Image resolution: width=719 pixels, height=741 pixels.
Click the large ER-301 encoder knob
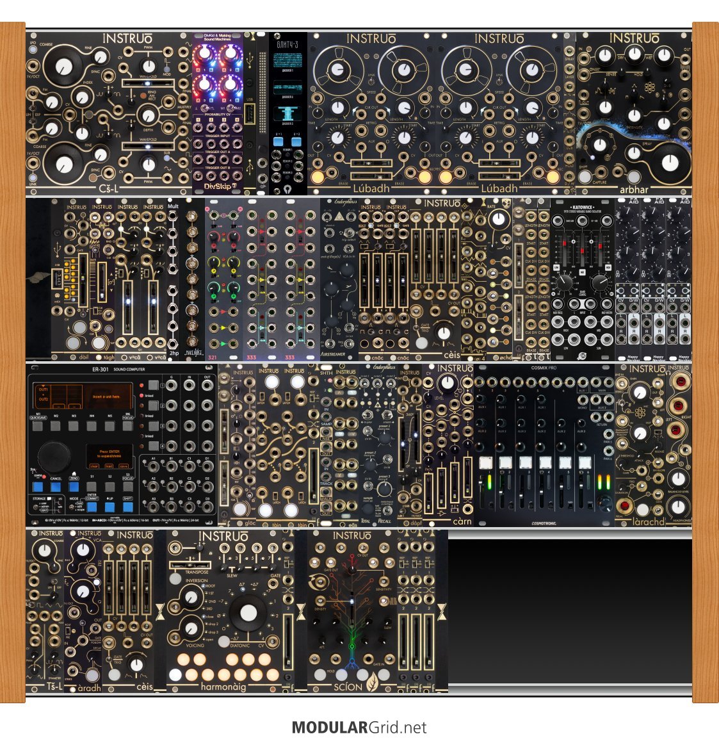pos(54,457)
